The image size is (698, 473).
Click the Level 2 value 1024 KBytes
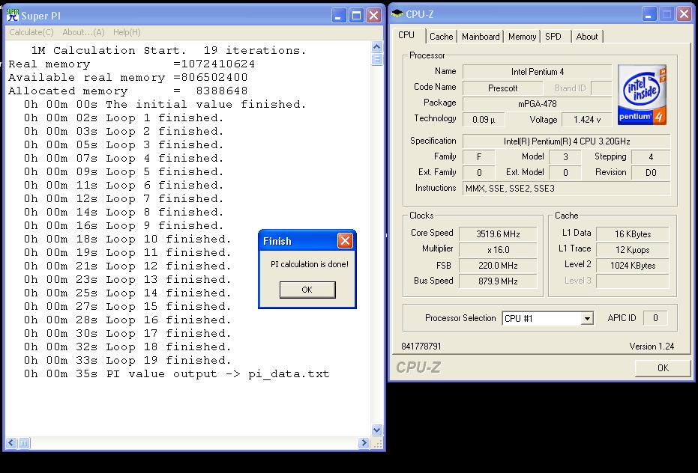tap(633, 266)
